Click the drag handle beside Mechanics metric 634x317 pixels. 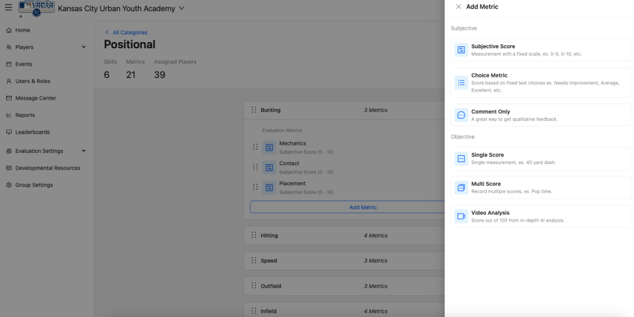[255, 147]
